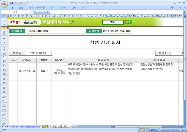Open Excel help icon
This screenshot has width=187, height=132.
tap(172, 7)
